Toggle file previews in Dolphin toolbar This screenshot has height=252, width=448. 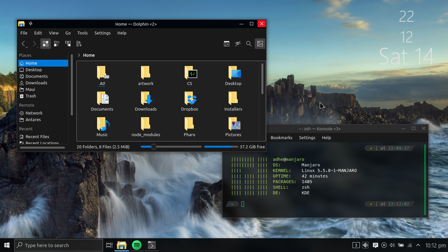pos(260,44)
